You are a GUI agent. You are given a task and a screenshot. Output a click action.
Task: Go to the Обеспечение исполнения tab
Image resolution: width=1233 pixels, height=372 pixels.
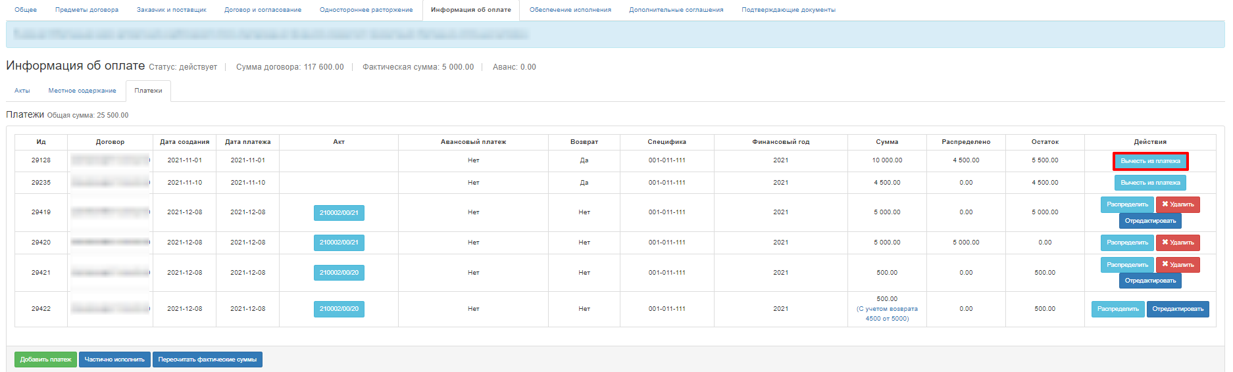(570, 10)
